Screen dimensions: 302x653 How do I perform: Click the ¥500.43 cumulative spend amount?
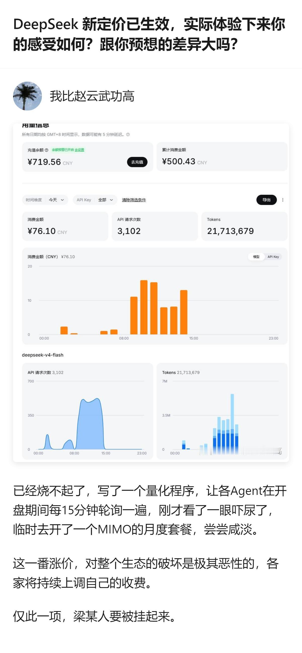(179, 161)
